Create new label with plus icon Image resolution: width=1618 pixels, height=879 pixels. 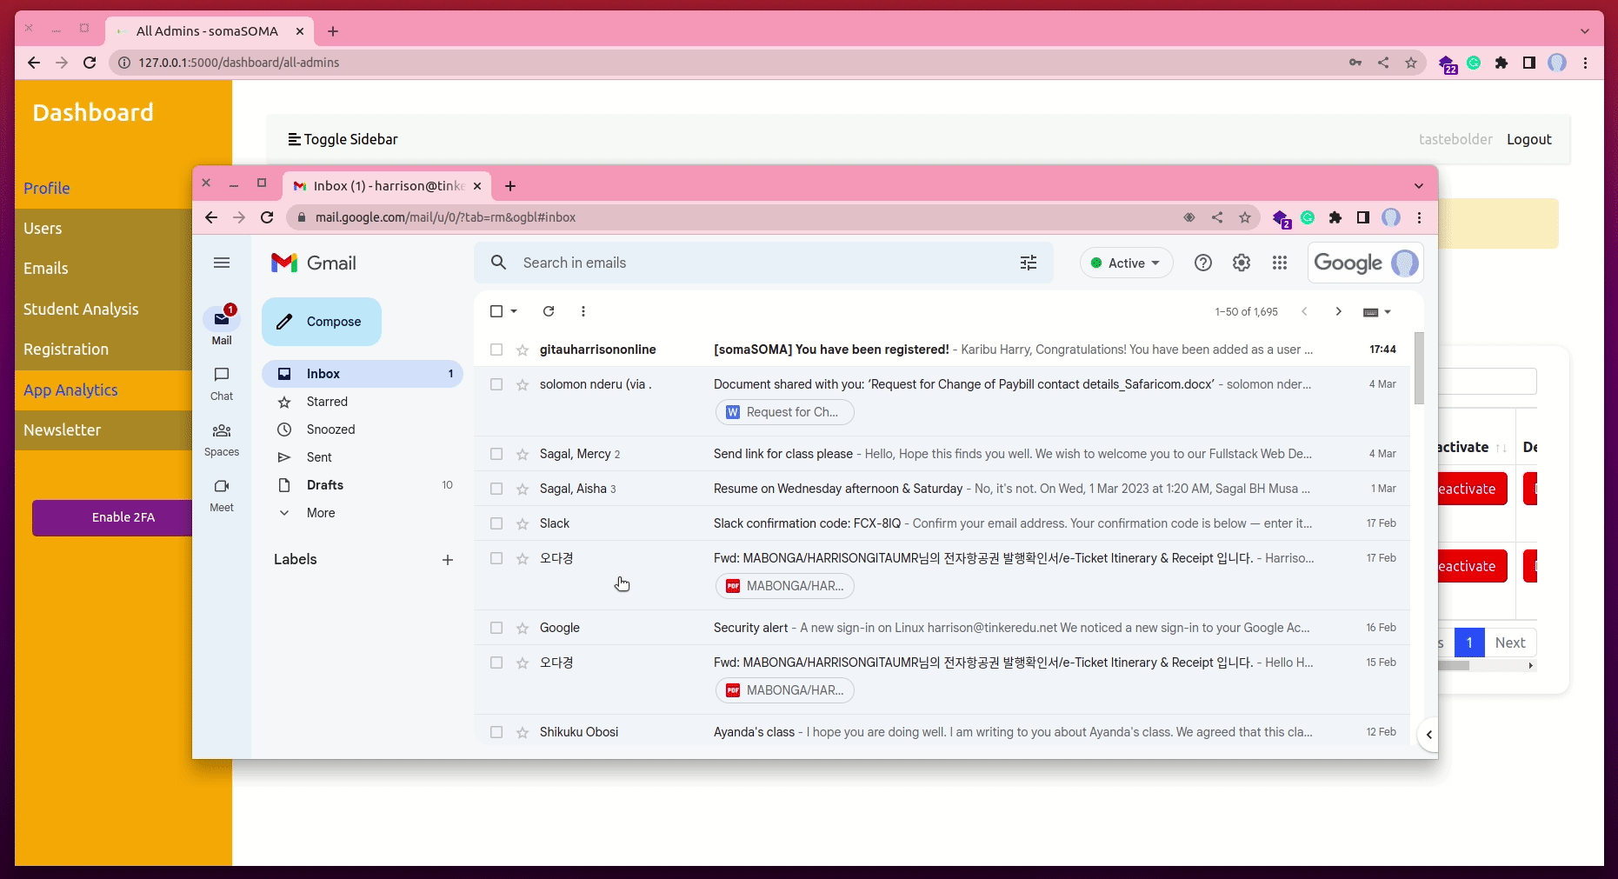pyautogui.click(x=448, y=560)
